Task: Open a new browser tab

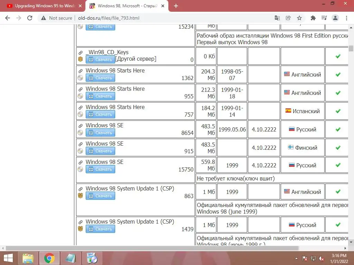Action: click(x=176, y=6)
